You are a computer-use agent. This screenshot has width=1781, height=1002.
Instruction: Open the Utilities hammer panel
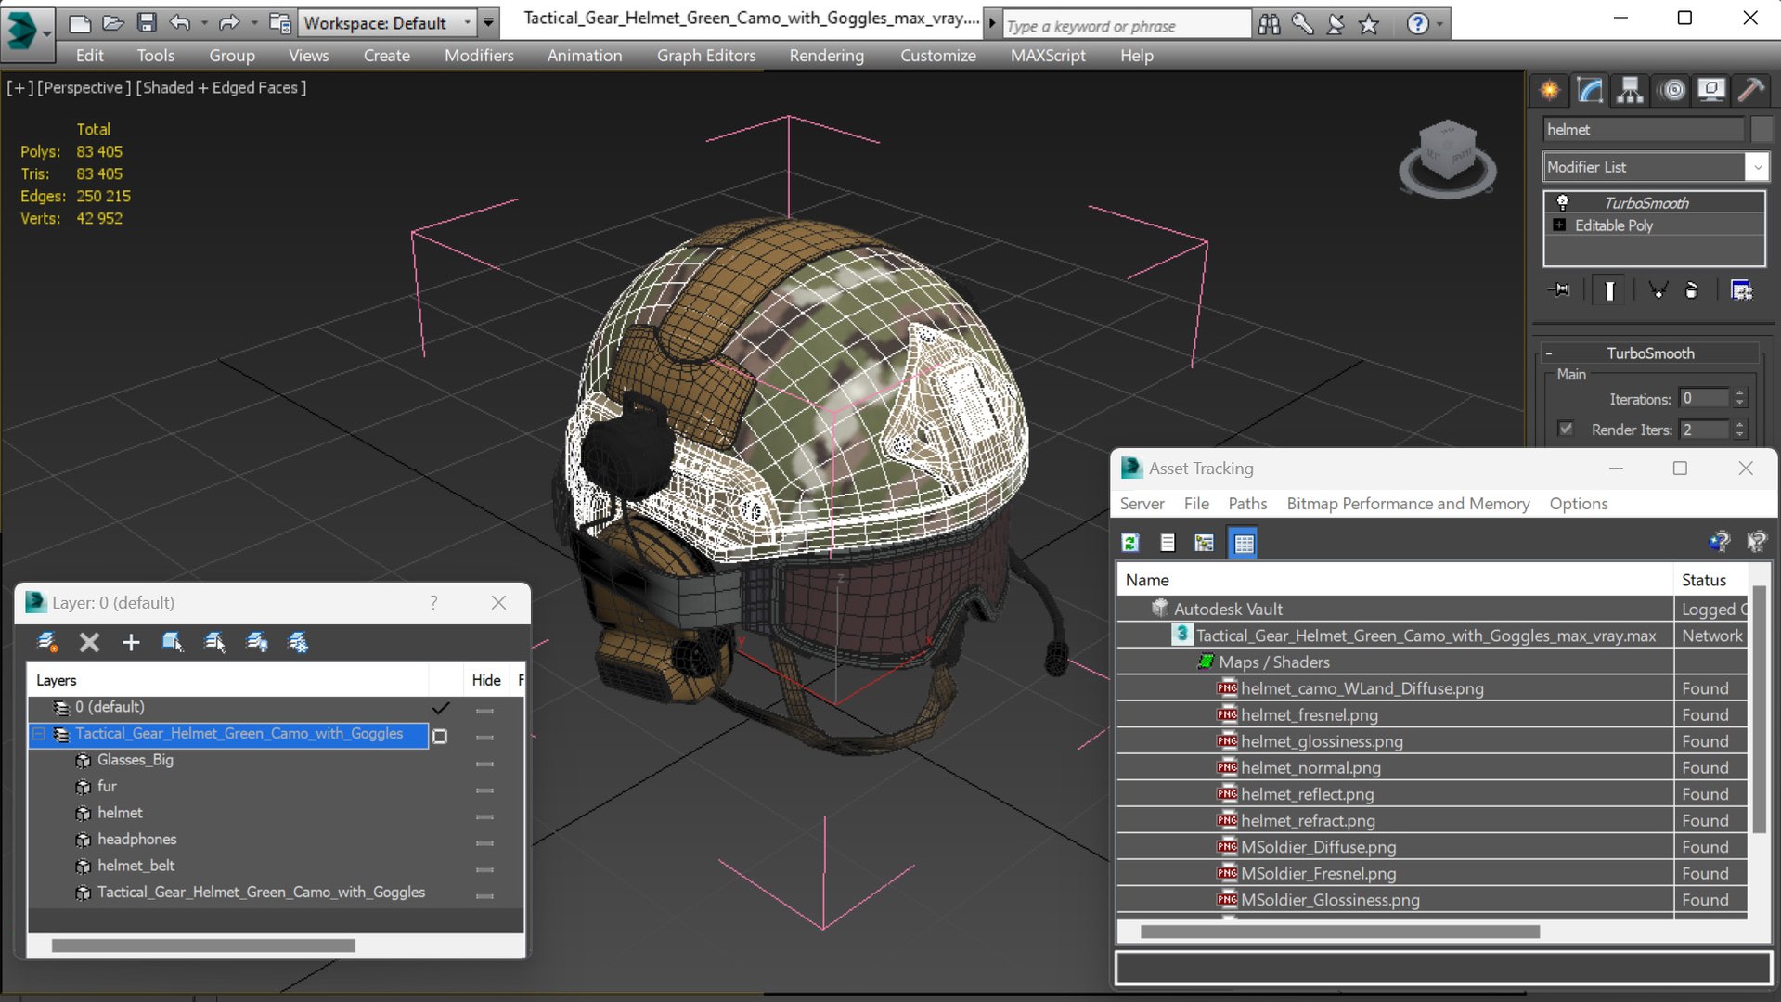(1750, 90)
